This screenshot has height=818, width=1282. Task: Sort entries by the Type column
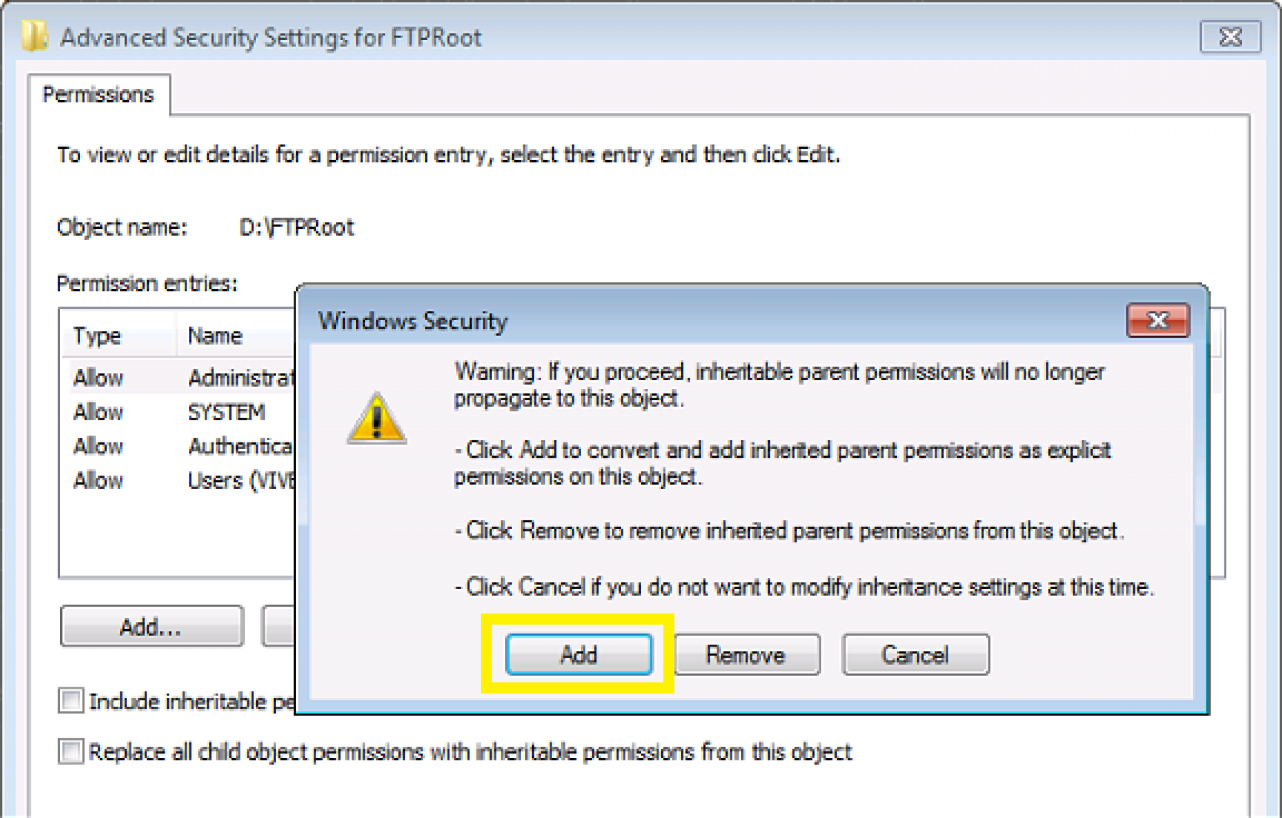pos(97,335)
